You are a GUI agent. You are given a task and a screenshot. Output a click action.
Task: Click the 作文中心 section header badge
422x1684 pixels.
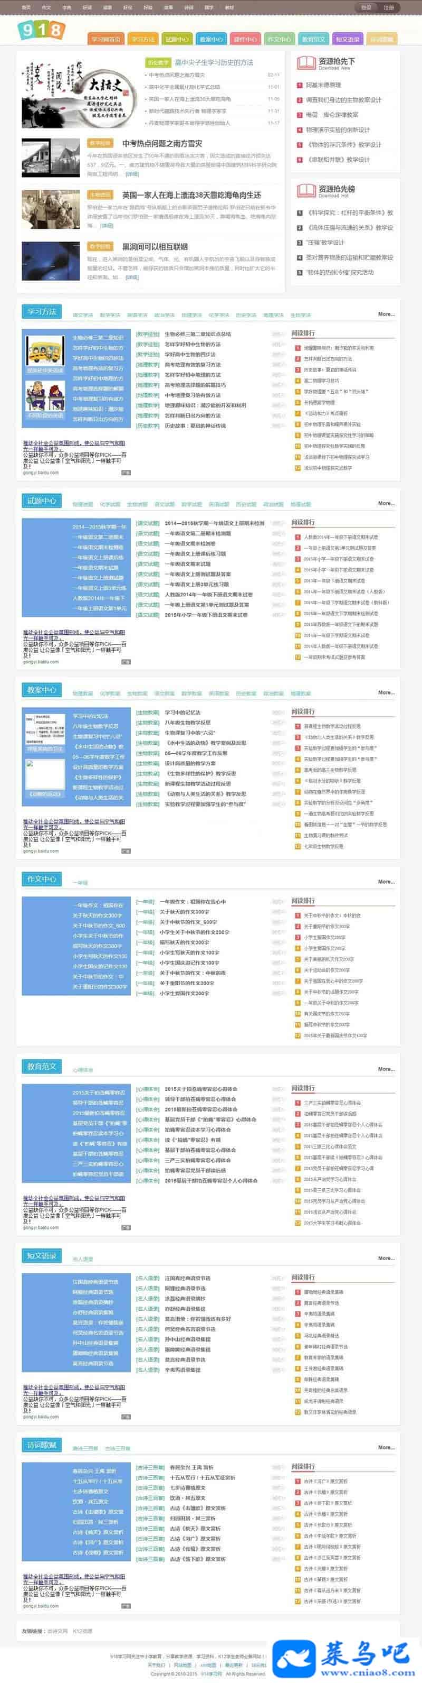(x=42, y=878)
